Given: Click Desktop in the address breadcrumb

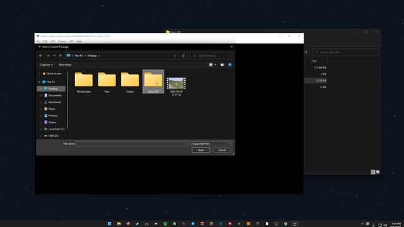Looking at the screenshot, I should [92, 56].
